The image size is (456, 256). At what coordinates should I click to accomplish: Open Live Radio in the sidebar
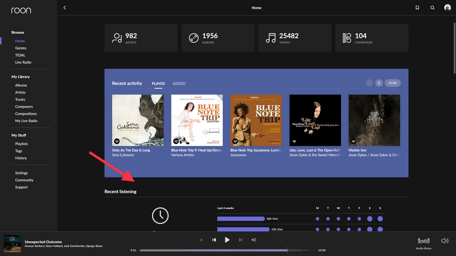point(23,62)
